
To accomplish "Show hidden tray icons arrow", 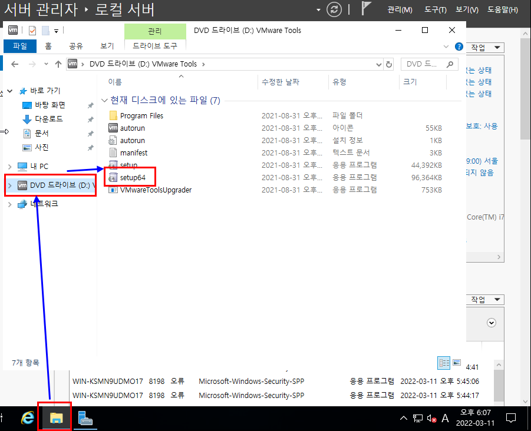I will [x=403, y=419].
